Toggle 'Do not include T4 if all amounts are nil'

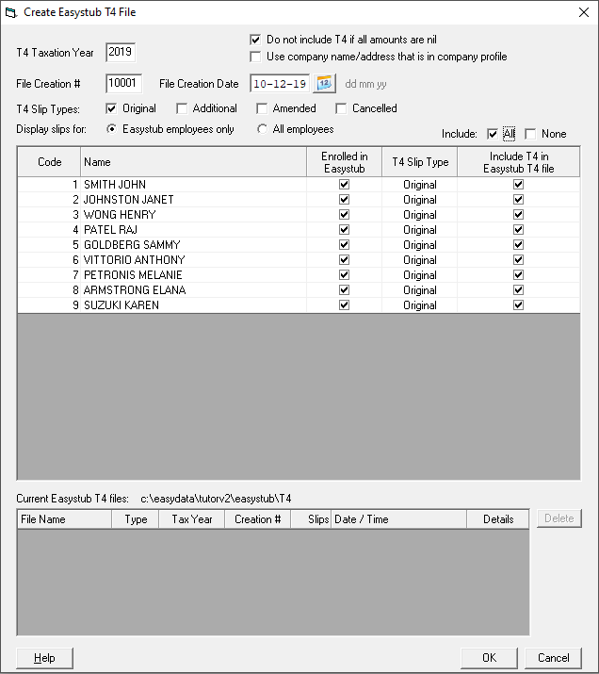click(255, 40)
